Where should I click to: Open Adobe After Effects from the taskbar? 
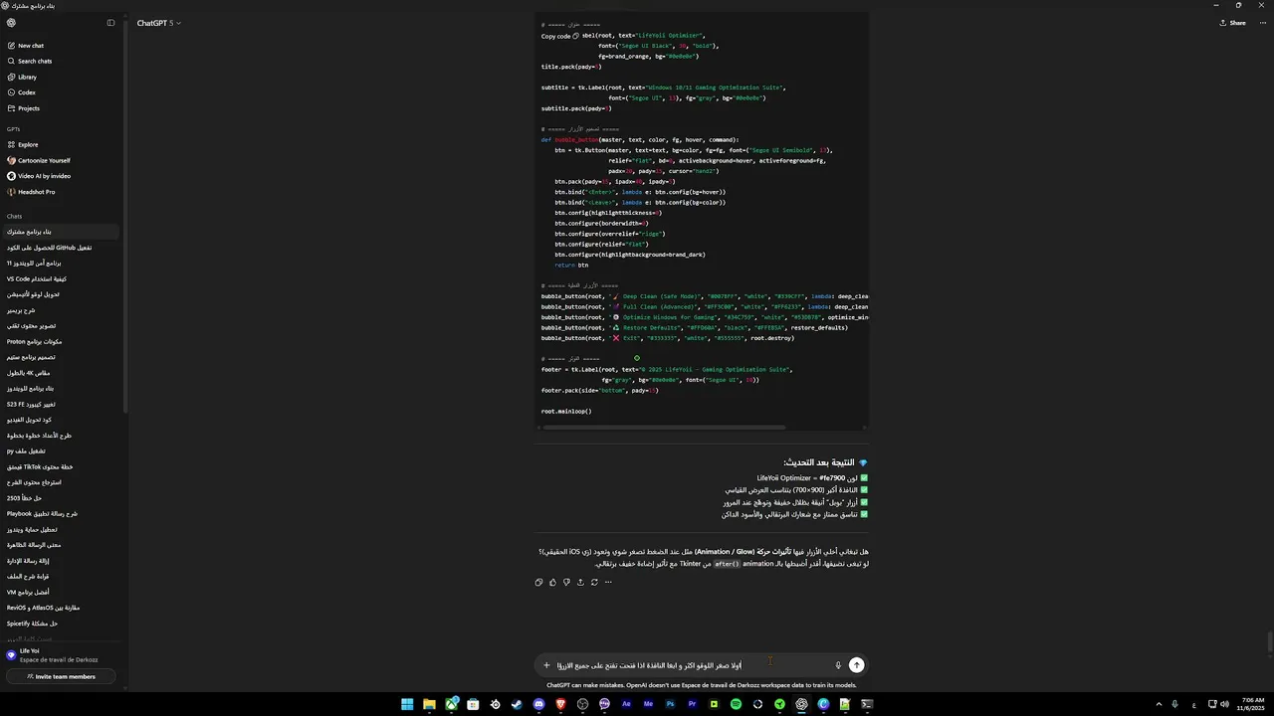626,704
